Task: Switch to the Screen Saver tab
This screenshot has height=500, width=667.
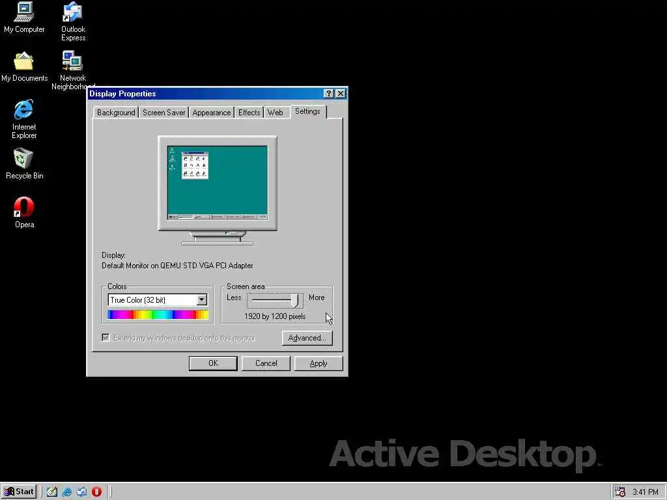Action: 163,112
